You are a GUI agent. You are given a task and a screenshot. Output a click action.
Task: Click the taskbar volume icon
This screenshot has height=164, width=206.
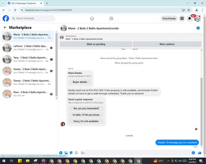tap(180, 161)
